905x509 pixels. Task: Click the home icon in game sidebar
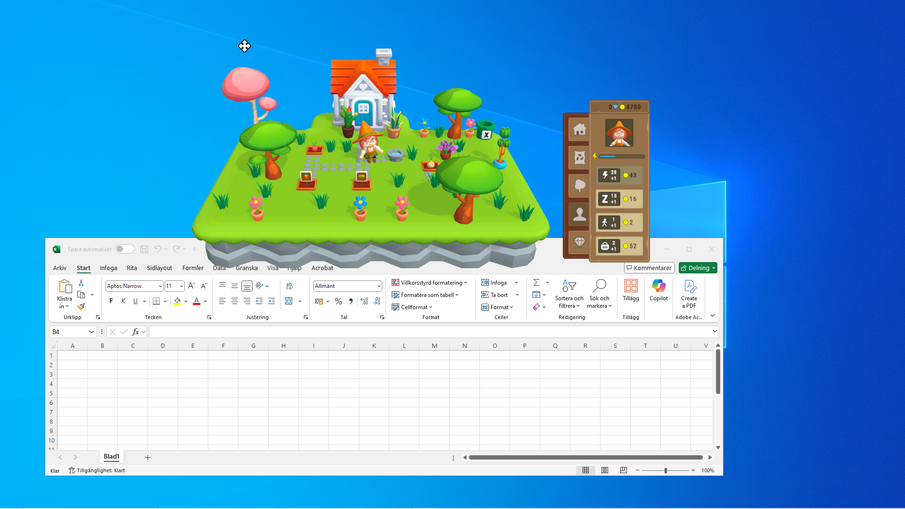tap(579, 129)
